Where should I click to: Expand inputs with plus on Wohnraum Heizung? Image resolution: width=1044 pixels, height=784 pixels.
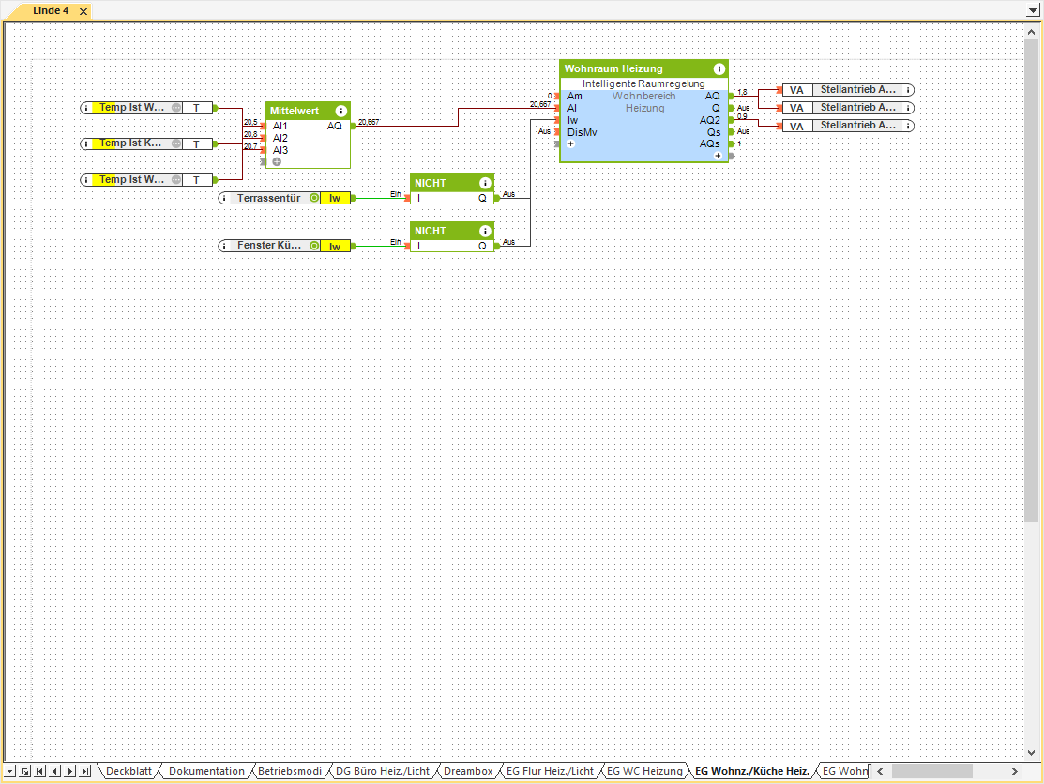pos(570,143)
